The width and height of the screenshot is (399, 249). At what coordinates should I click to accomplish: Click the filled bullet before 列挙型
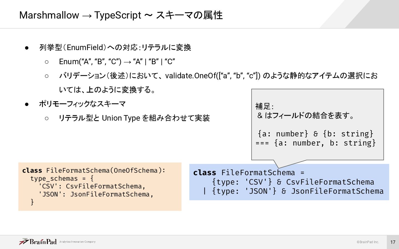[27, 48]
